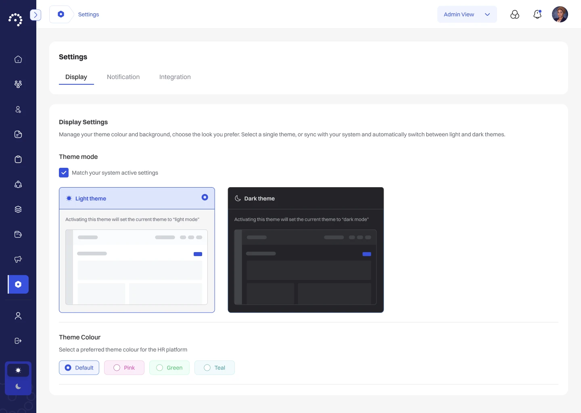Image resolution: width=581 pixels, height=413 pixels.
Task: Open the user avatar profile picture
Action: pos(560,15)
